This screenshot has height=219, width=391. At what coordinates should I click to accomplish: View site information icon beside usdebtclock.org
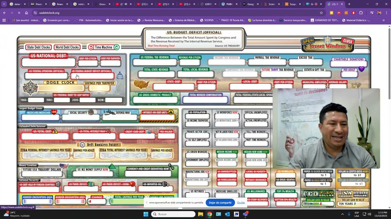[35, 13]
